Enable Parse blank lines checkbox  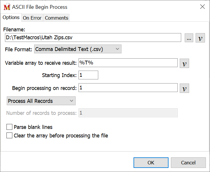pos(10,127)
